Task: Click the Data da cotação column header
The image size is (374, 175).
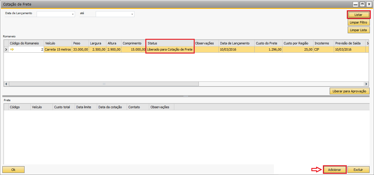Action: 112,107
